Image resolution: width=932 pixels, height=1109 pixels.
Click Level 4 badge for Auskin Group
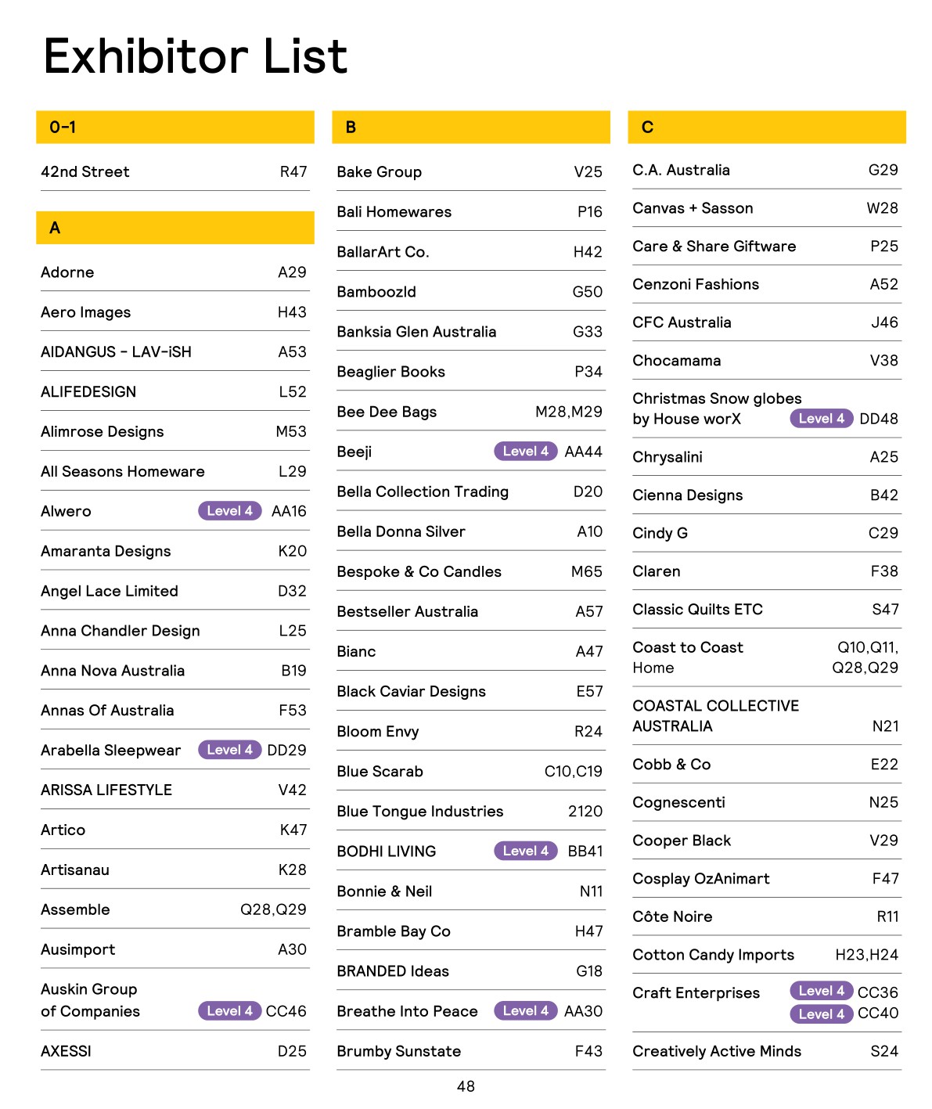pyautogui.click(x=229, y=1011)
